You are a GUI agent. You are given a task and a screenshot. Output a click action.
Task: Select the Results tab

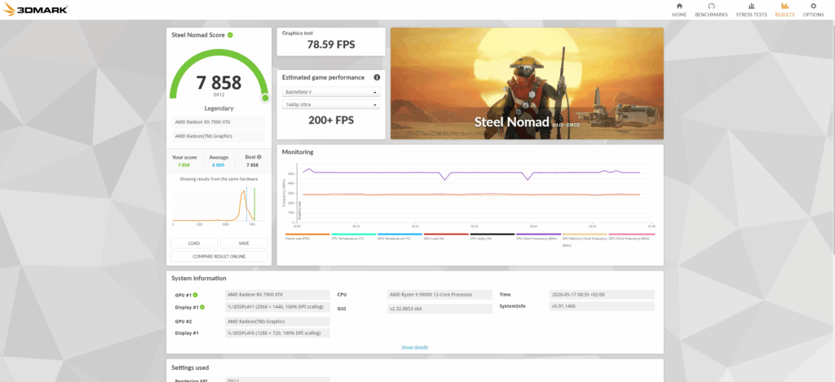(x=784, y=10)
